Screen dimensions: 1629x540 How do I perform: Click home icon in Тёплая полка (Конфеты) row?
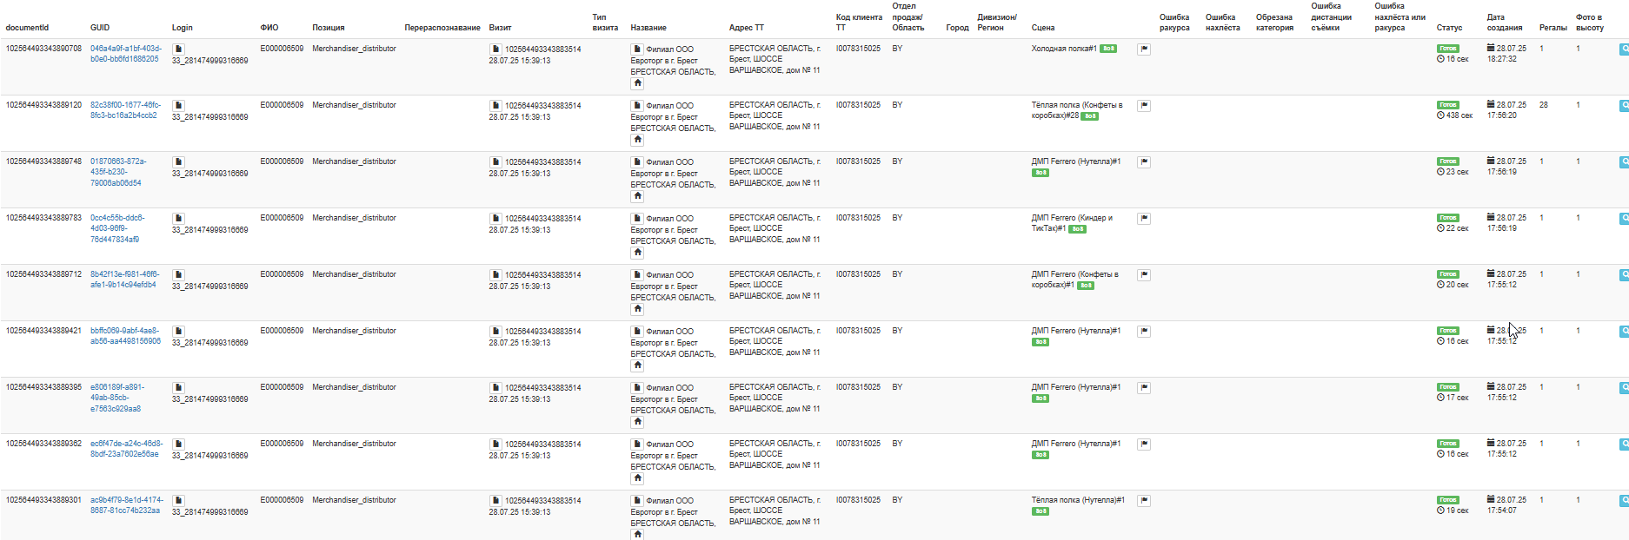pyautogui.click(x=637, y=140)
